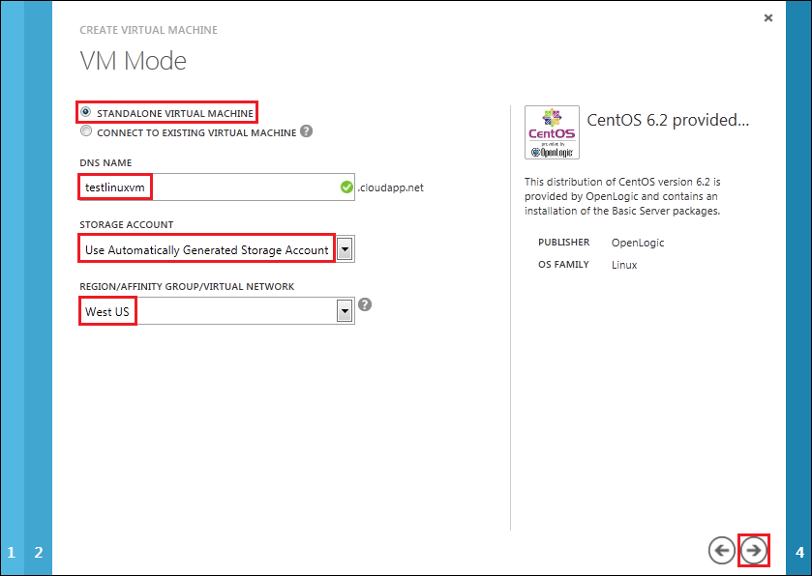Click the OpenLogic publisher value

638,243
